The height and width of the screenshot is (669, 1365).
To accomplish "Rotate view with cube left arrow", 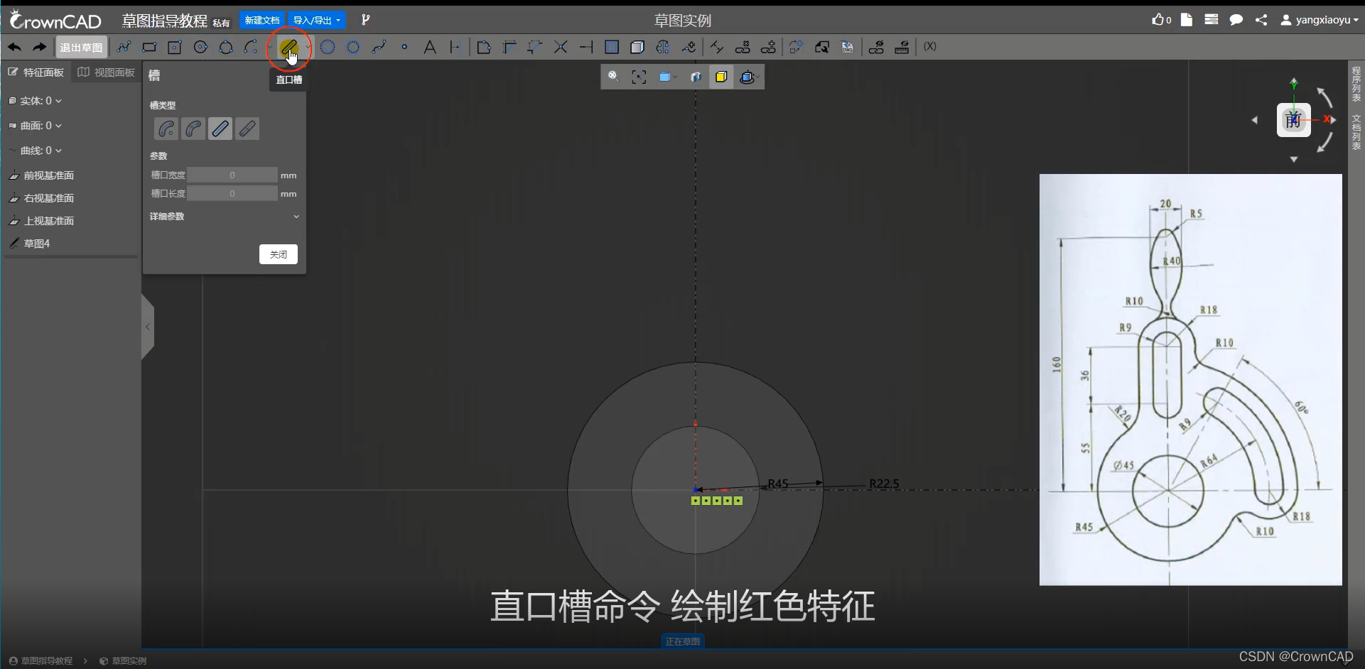I will tap(1254, 120).
